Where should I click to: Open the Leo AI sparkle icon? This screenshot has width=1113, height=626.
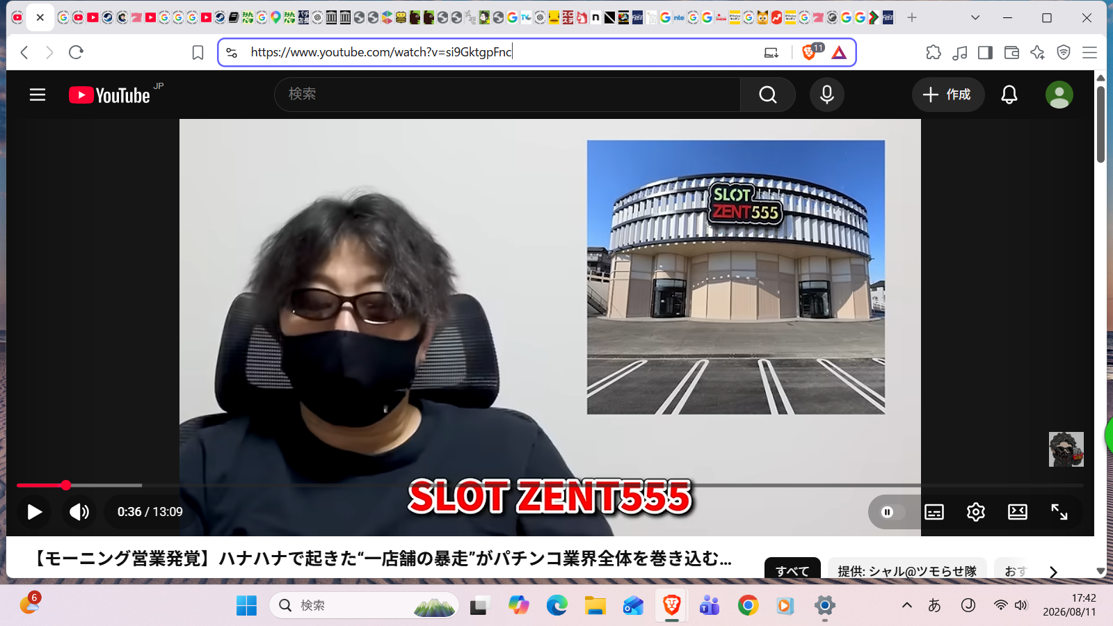(1037, 52)
